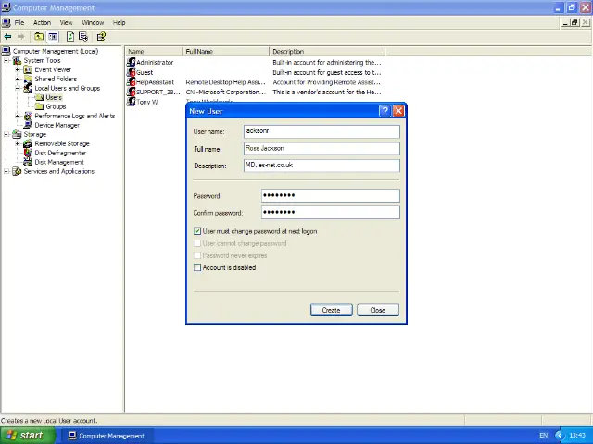This screenshot has height=444, width=593.
Task: Open the Action menu
Action: (x=42, y=22)
